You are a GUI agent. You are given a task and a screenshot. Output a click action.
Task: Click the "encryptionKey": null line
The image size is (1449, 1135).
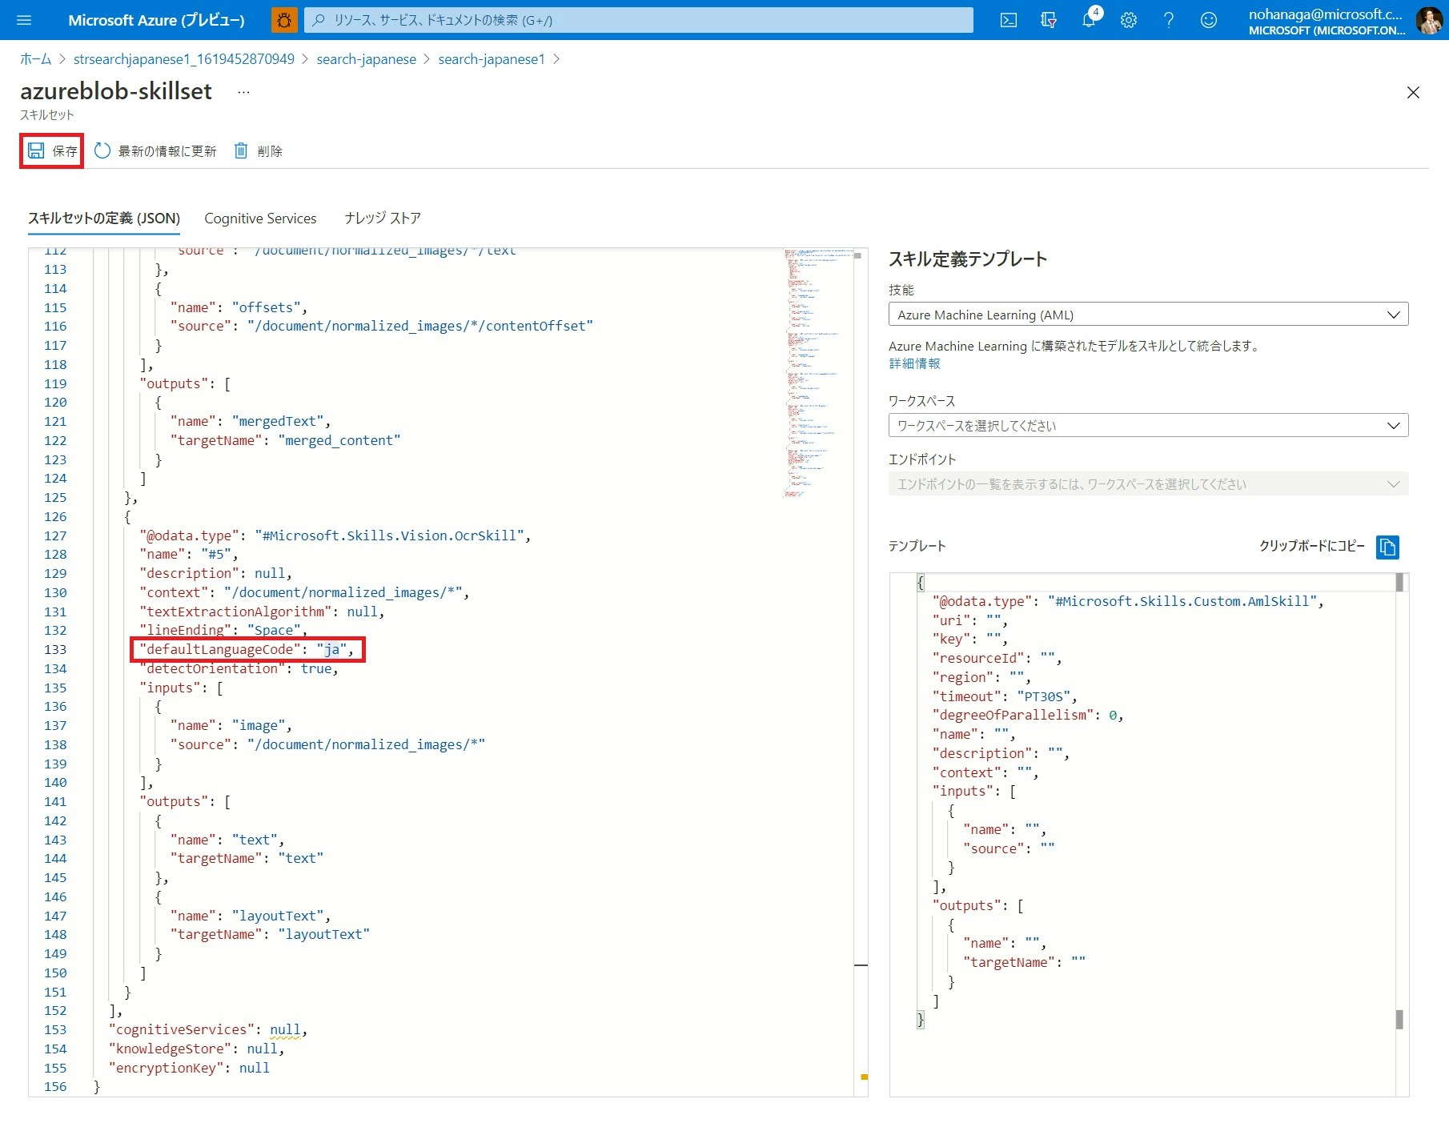(189, 1068)
